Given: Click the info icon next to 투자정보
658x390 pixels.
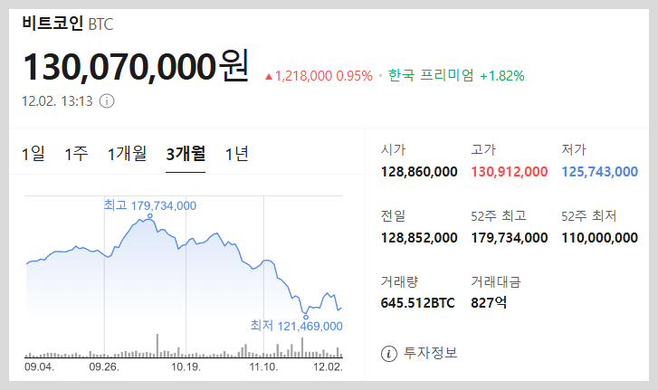Looking at the screenshot, I should pos(389,353).
